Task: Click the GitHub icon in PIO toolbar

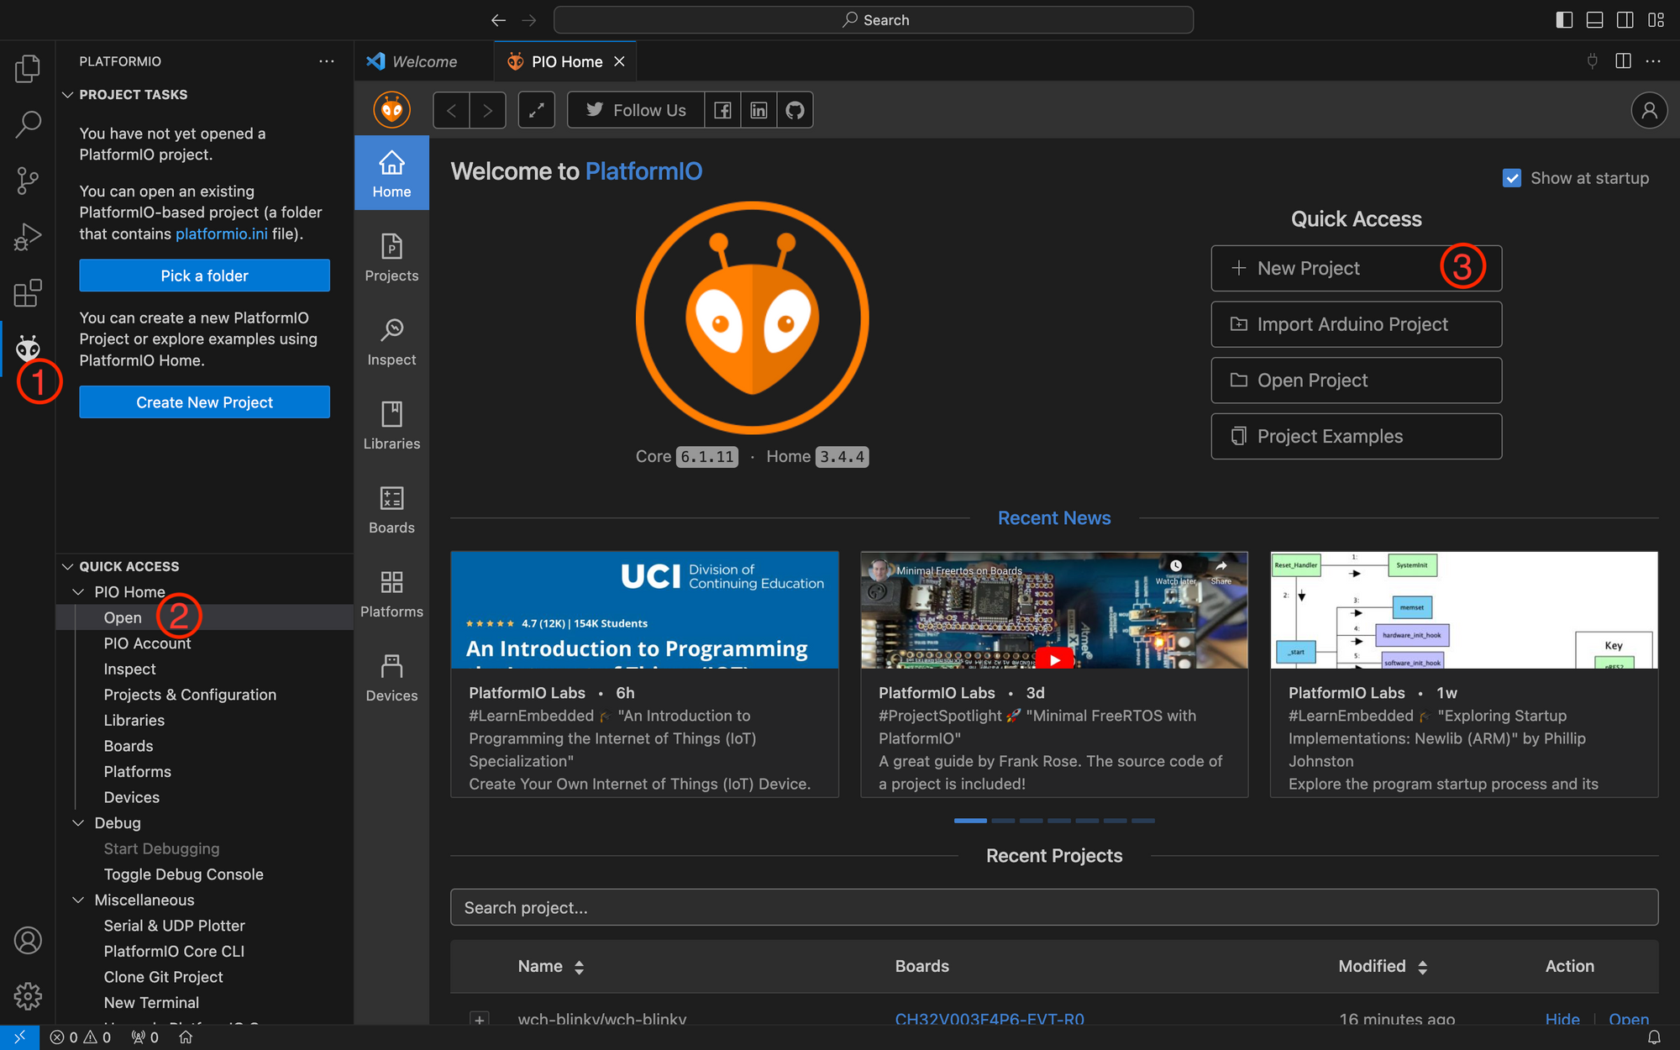Action: point(795,110)
